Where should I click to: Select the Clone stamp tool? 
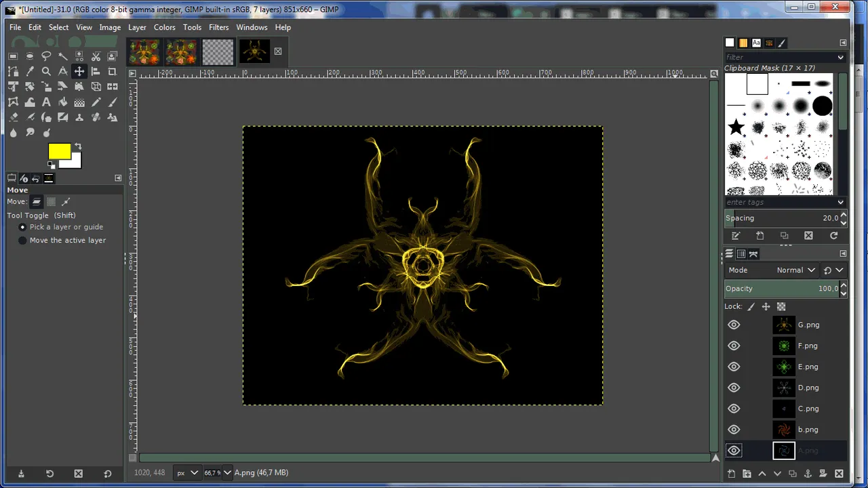pyautogui.click(x=79, y=117)
